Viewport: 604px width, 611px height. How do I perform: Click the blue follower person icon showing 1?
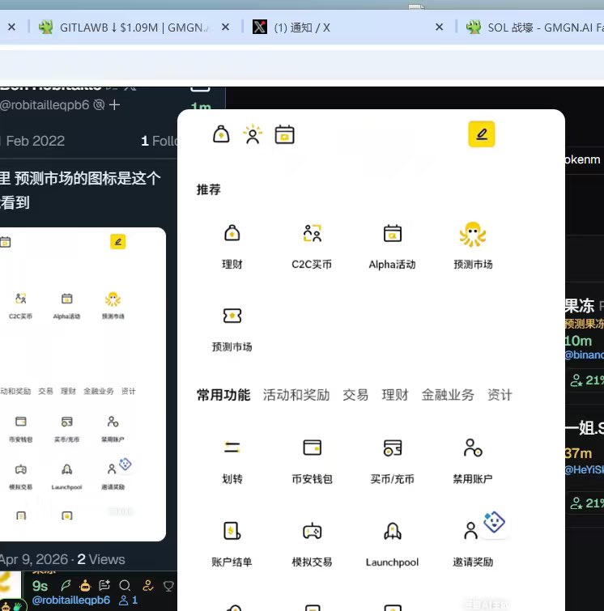coord(124,600)
